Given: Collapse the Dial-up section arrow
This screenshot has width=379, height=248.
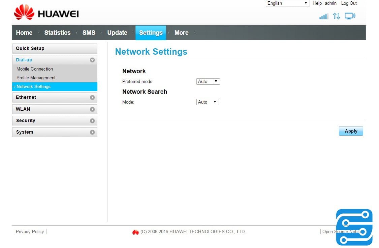Looking at the screenshot, I should [92, 60].
